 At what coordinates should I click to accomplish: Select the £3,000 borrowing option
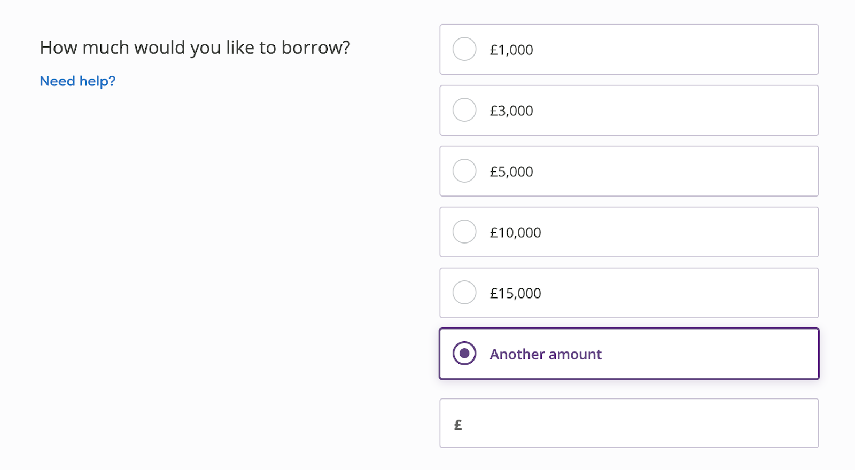(629, 110)
